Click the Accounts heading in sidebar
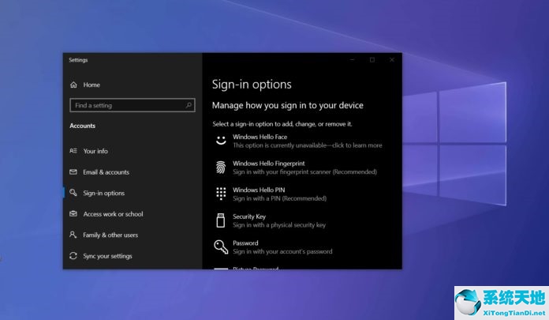Screen dimensions: 549x320 click(82, 126)
